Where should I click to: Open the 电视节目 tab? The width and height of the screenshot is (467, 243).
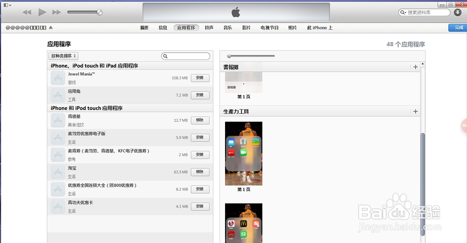tap(269, 28)
